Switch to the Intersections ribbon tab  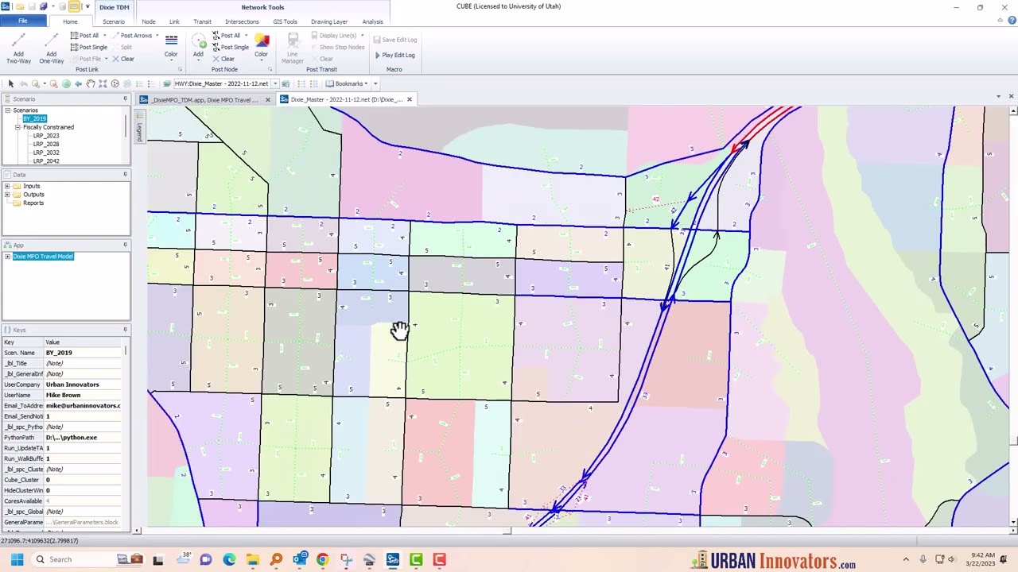coord(242,21)
